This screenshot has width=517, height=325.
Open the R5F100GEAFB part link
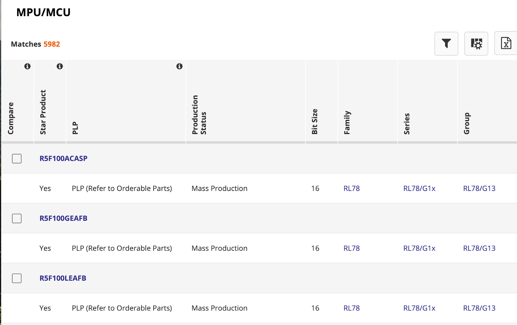(x=63, y=218)
